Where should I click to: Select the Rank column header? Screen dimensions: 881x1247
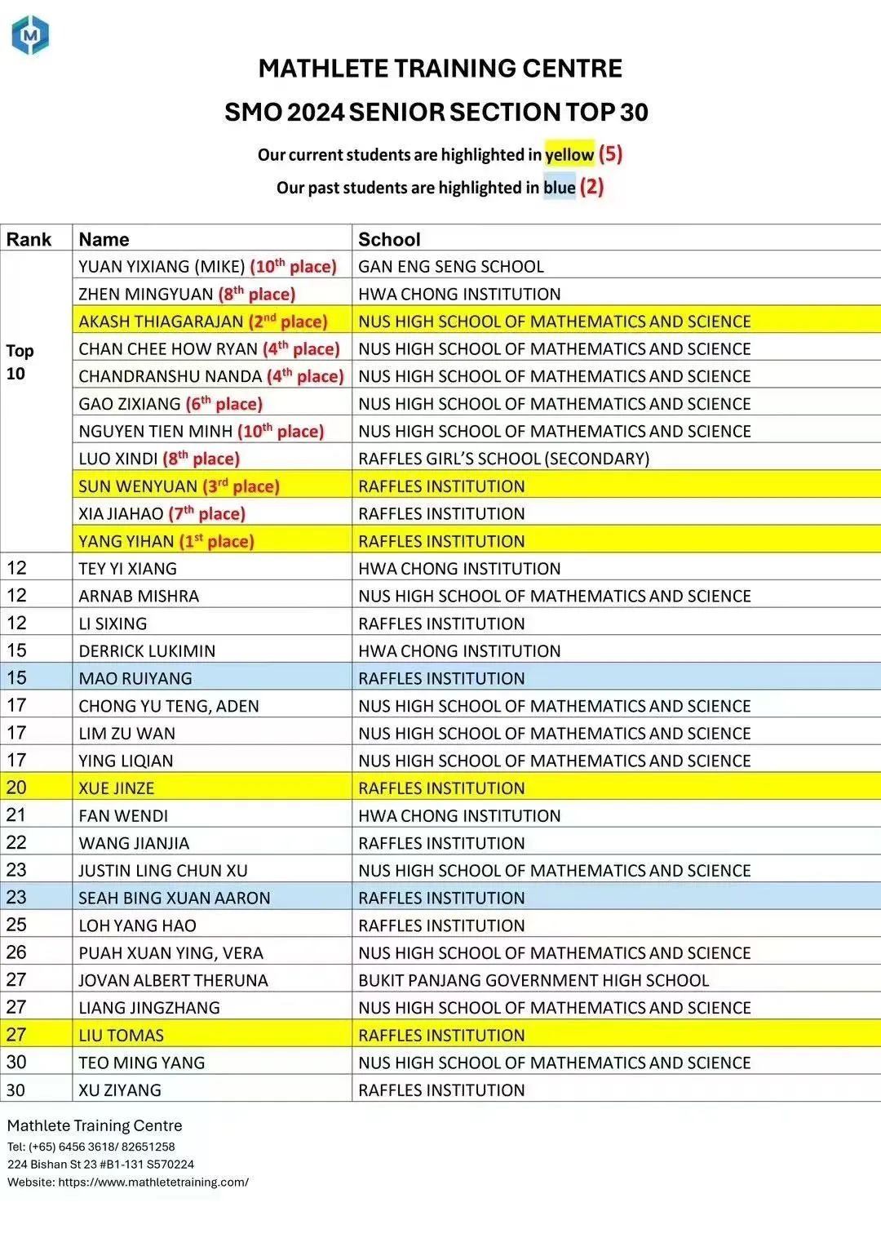coord(36,238)
